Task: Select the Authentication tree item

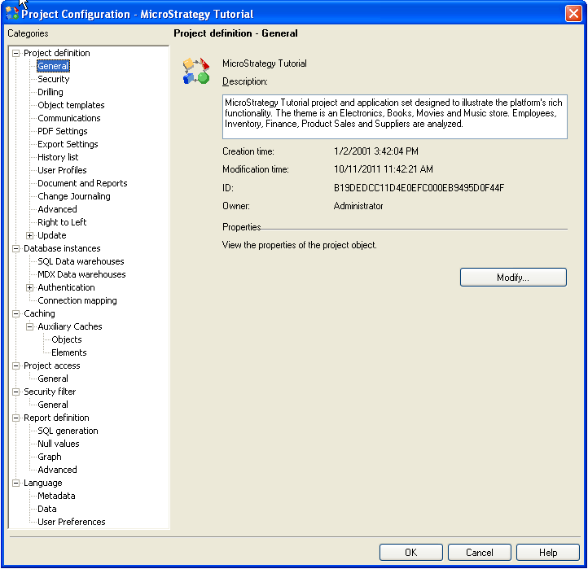Action: pos(66,287)
